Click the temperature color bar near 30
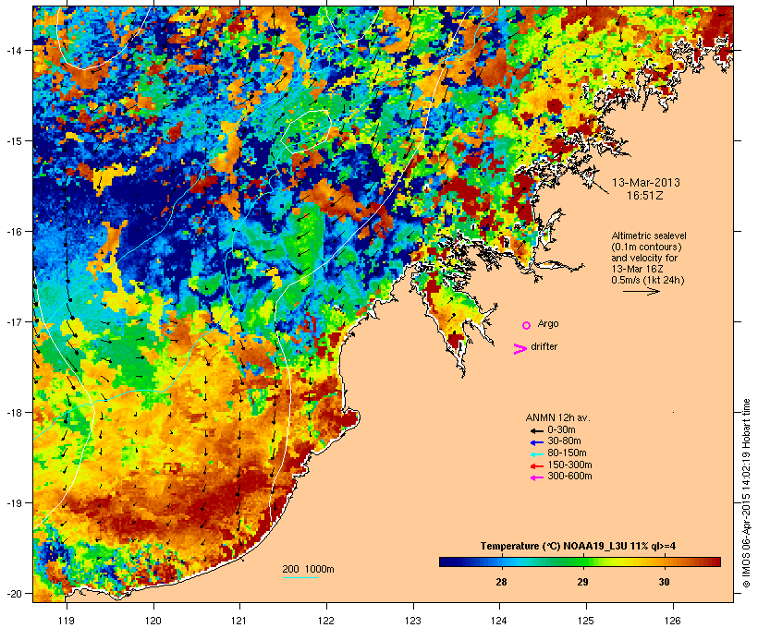The image size is (758, 628). coord(665,562)
